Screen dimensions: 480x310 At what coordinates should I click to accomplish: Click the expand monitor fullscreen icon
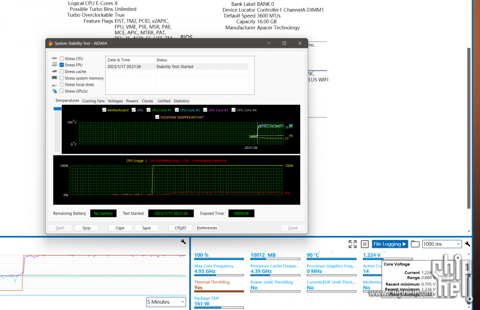[x=352, y=244]
